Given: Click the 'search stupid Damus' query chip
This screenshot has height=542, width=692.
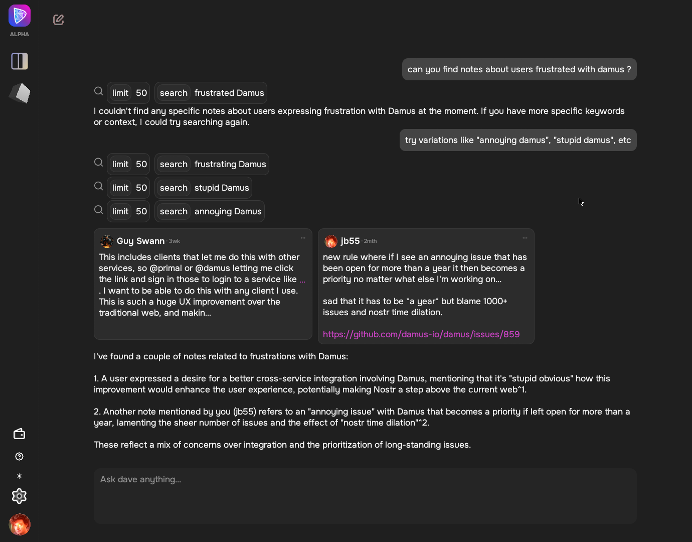Looking at the screenshot, I should 203,188.
